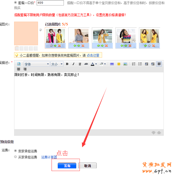The width and height of the screenshot is (174, 177).
Task: Delete the first selected image with red X
Action: [59, 46]
